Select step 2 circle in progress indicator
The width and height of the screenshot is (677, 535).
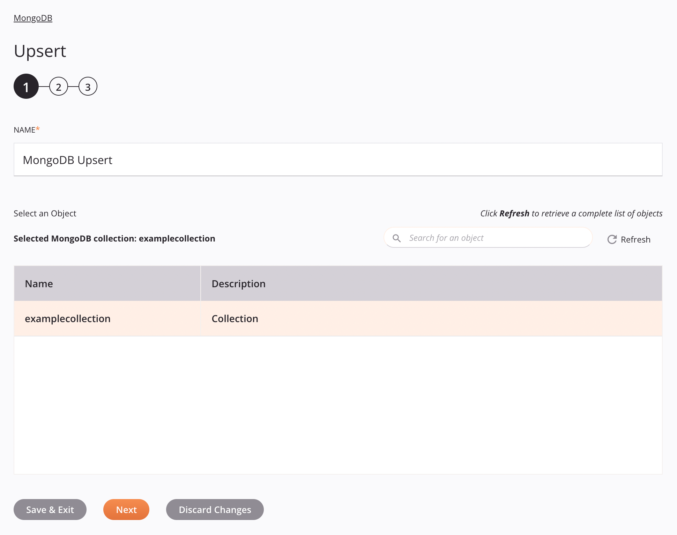tap(58, 87)
